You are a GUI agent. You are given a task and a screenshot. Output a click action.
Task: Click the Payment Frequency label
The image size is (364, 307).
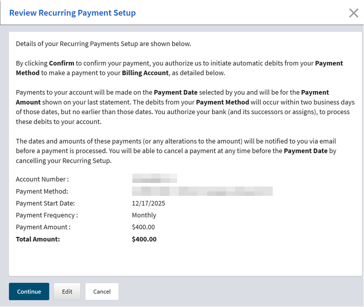tap(47, 215)
